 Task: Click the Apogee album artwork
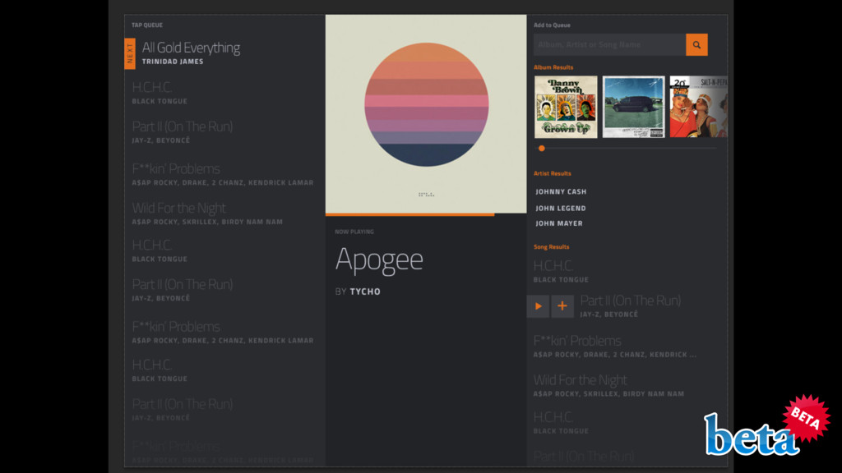426,113
